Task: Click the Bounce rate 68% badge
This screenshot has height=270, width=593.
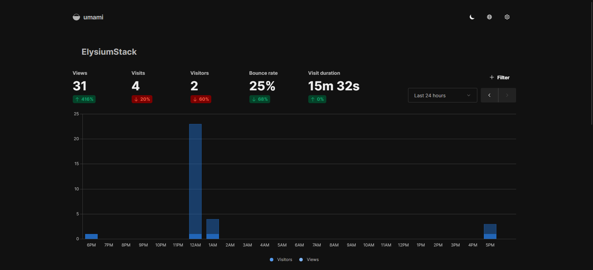Action: point(260,99)
